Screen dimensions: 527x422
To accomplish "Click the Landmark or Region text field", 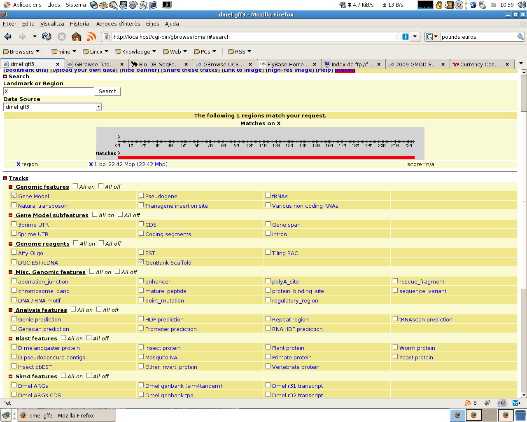I will click(x=49, y=91).
